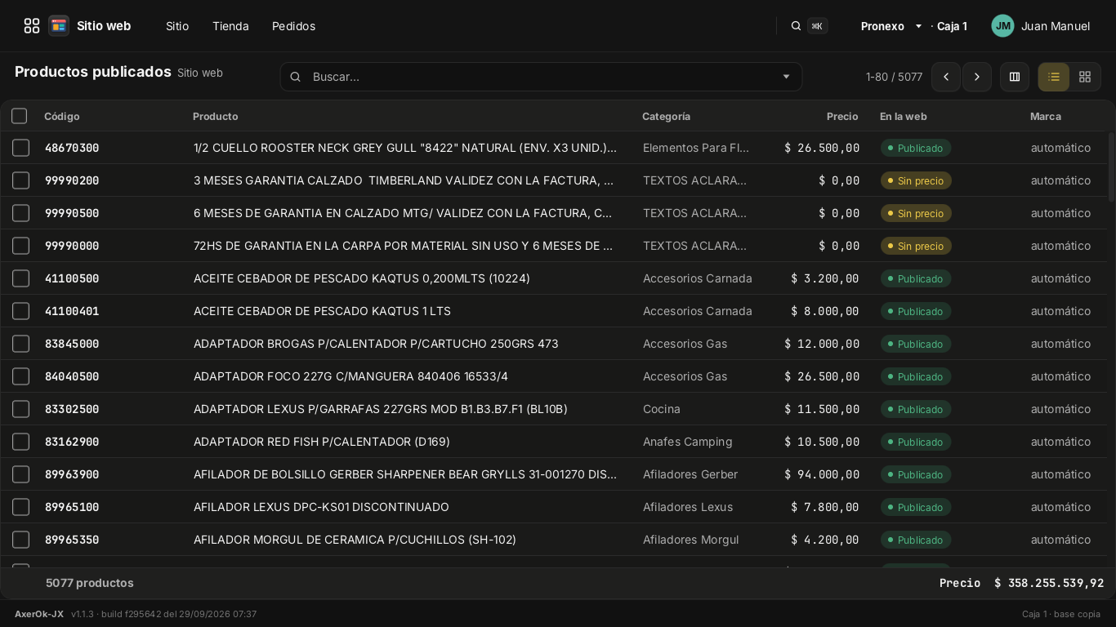Click Juan Manuel user name

(x=1056, y=26)
